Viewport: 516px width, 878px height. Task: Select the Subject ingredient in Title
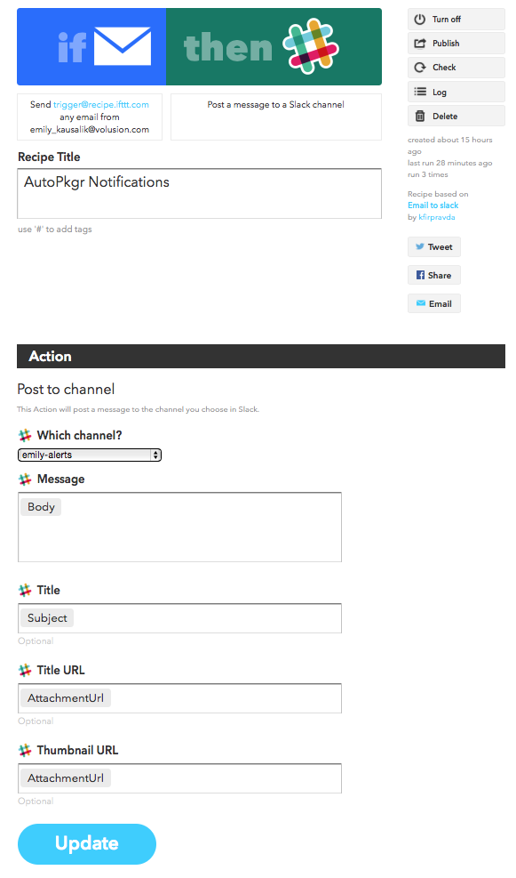47,618
